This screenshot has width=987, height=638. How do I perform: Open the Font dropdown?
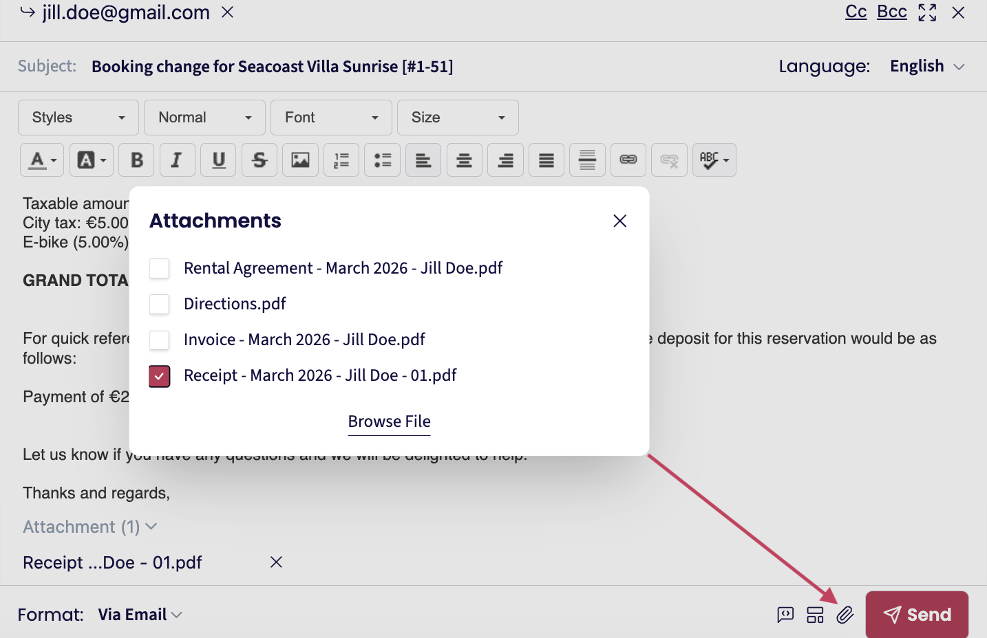click(331, 118)
